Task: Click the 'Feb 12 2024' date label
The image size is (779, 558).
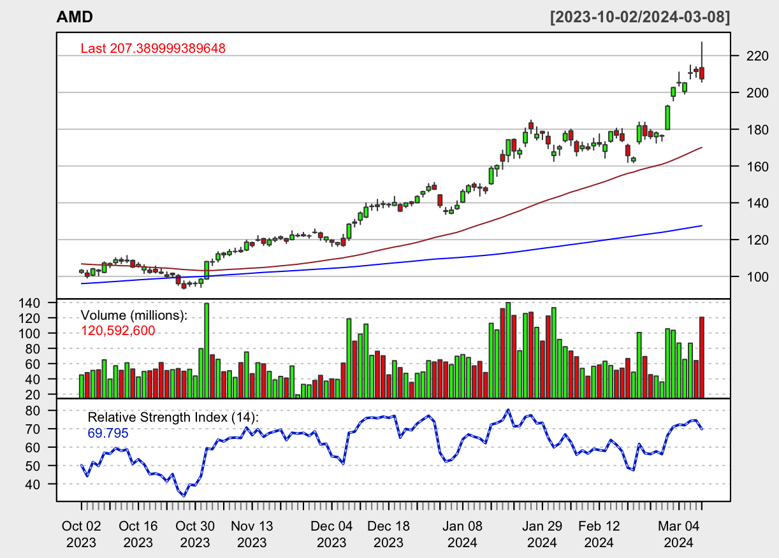Action: pos(599,534)
